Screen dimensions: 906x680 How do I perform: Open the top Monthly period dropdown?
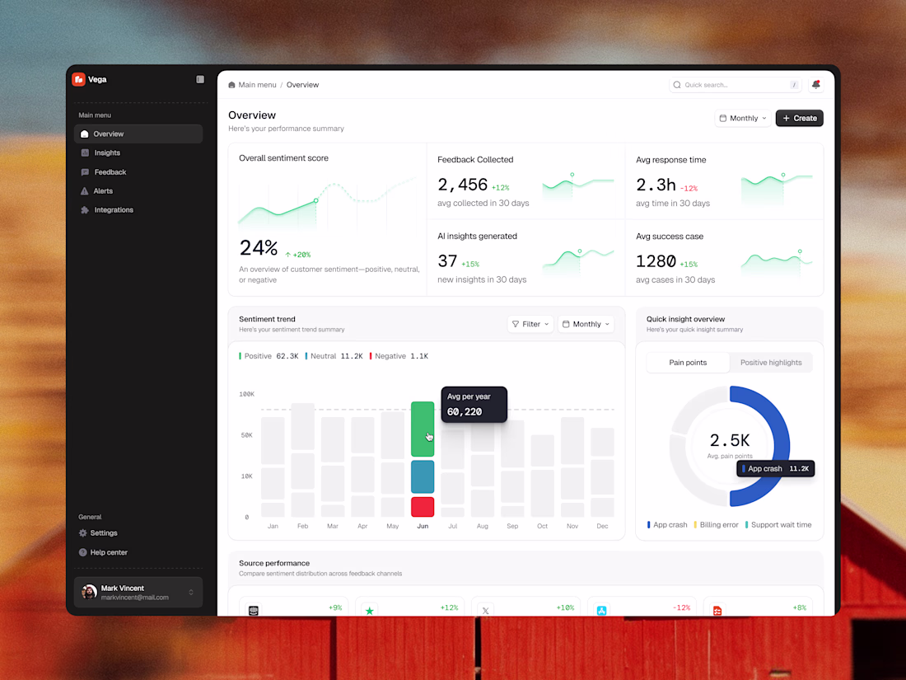(742, 118)
